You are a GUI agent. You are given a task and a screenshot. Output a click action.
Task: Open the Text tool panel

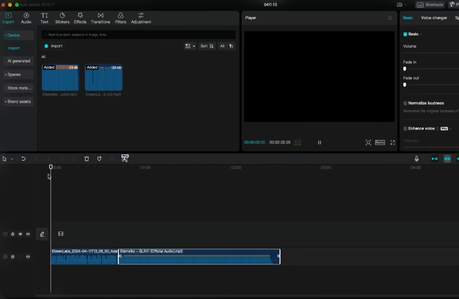[x=44, y=18]
